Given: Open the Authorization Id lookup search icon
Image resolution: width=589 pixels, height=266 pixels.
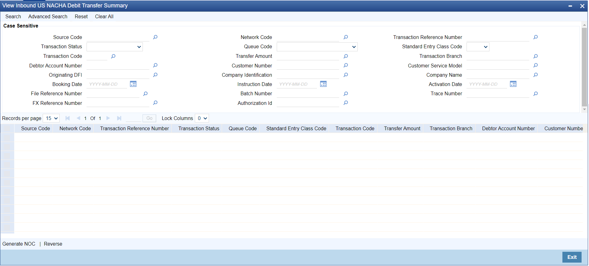Looking at the screenshot, I should pos(346,103).
